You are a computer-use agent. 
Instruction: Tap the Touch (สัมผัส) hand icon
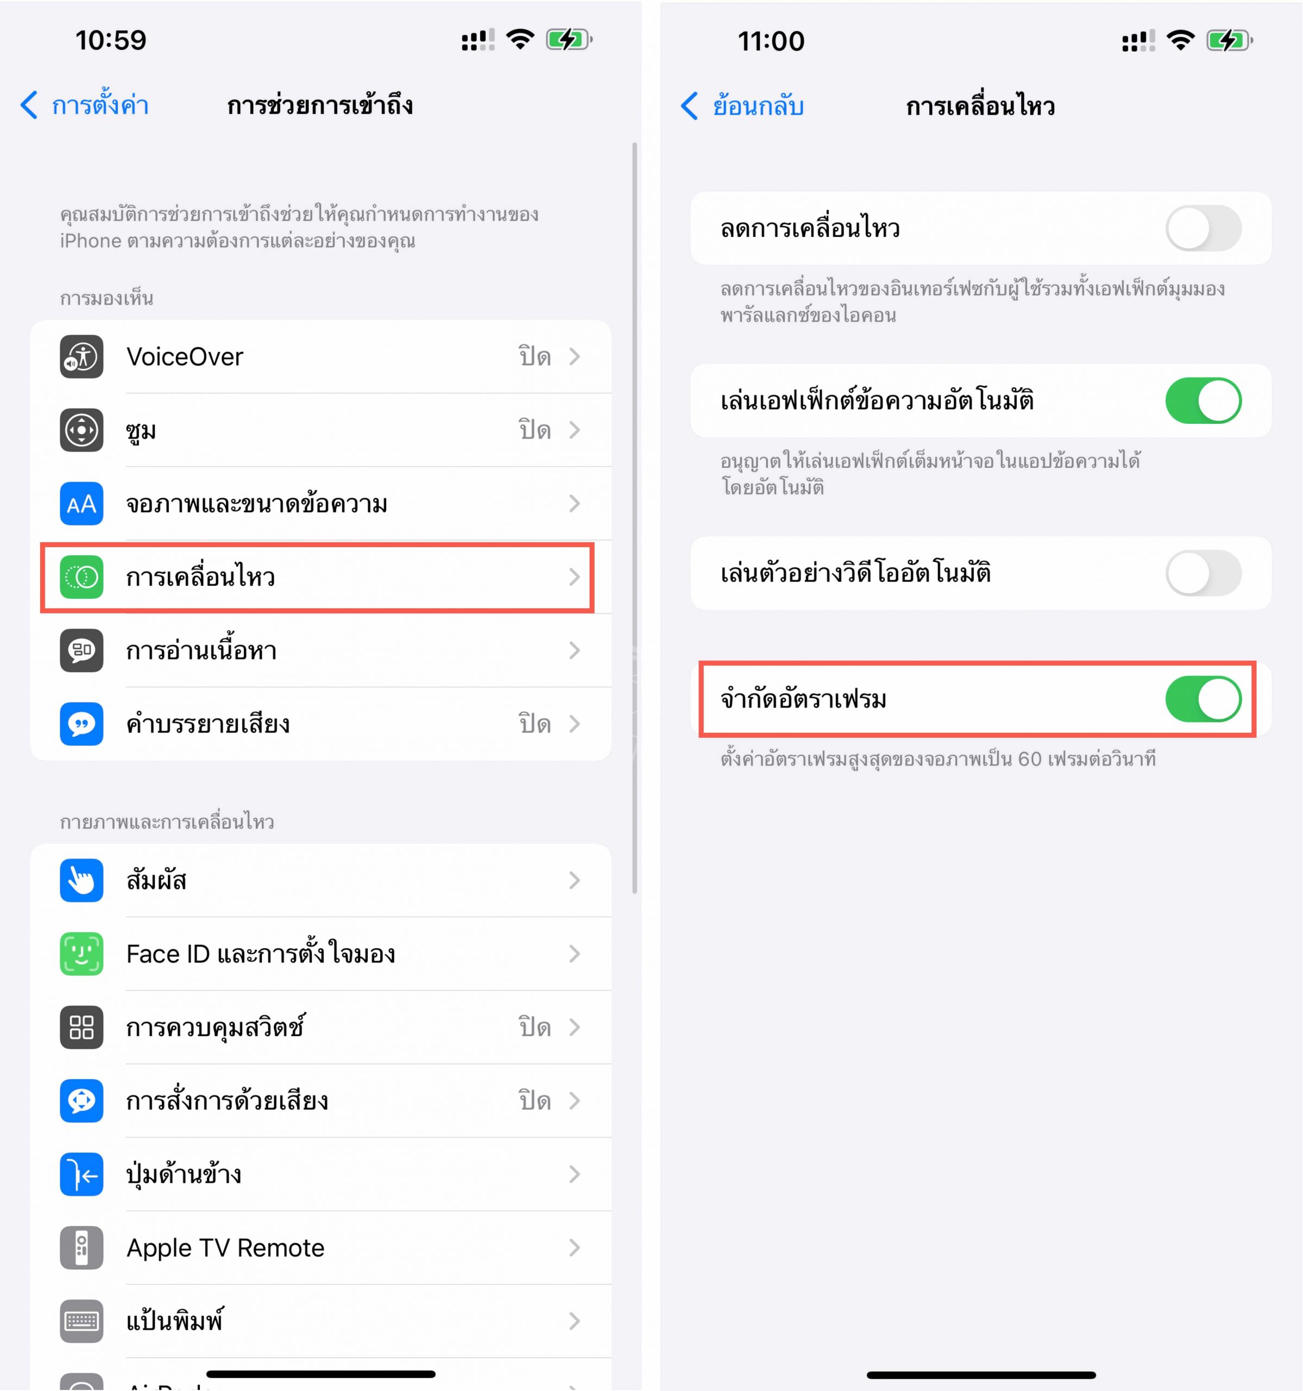(x=81, y=880)
